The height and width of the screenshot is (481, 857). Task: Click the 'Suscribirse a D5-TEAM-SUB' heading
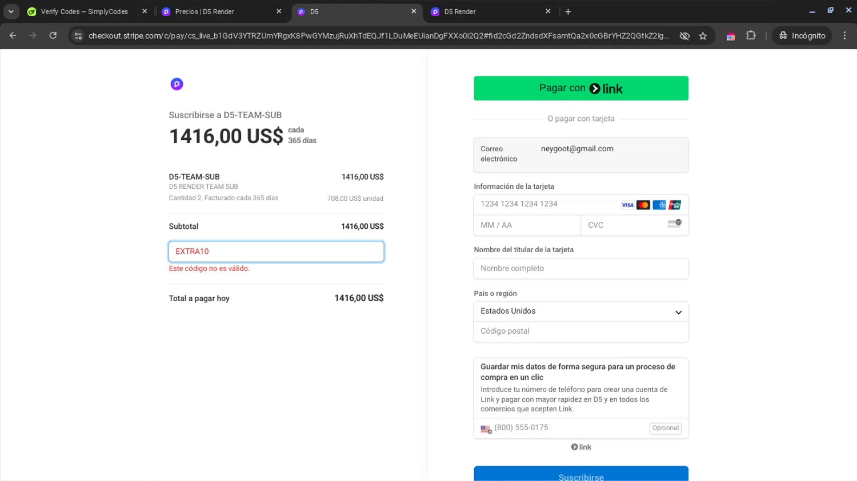[x=225, y=115]
